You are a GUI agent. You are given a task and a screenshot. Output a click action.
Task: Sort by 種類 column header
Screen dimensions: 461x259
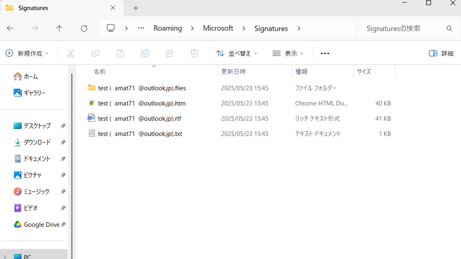(301, 71)
